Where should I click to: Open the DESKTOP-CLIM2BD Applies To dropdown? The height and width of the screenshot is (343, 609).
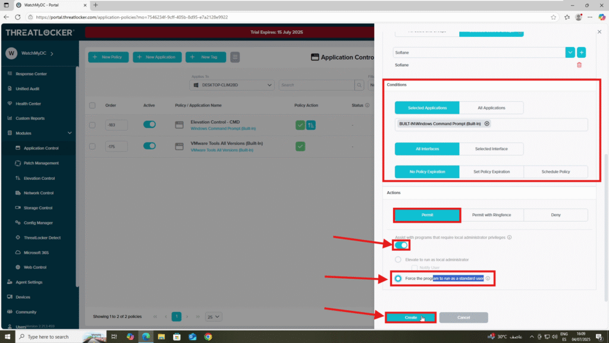coord(232,85)
